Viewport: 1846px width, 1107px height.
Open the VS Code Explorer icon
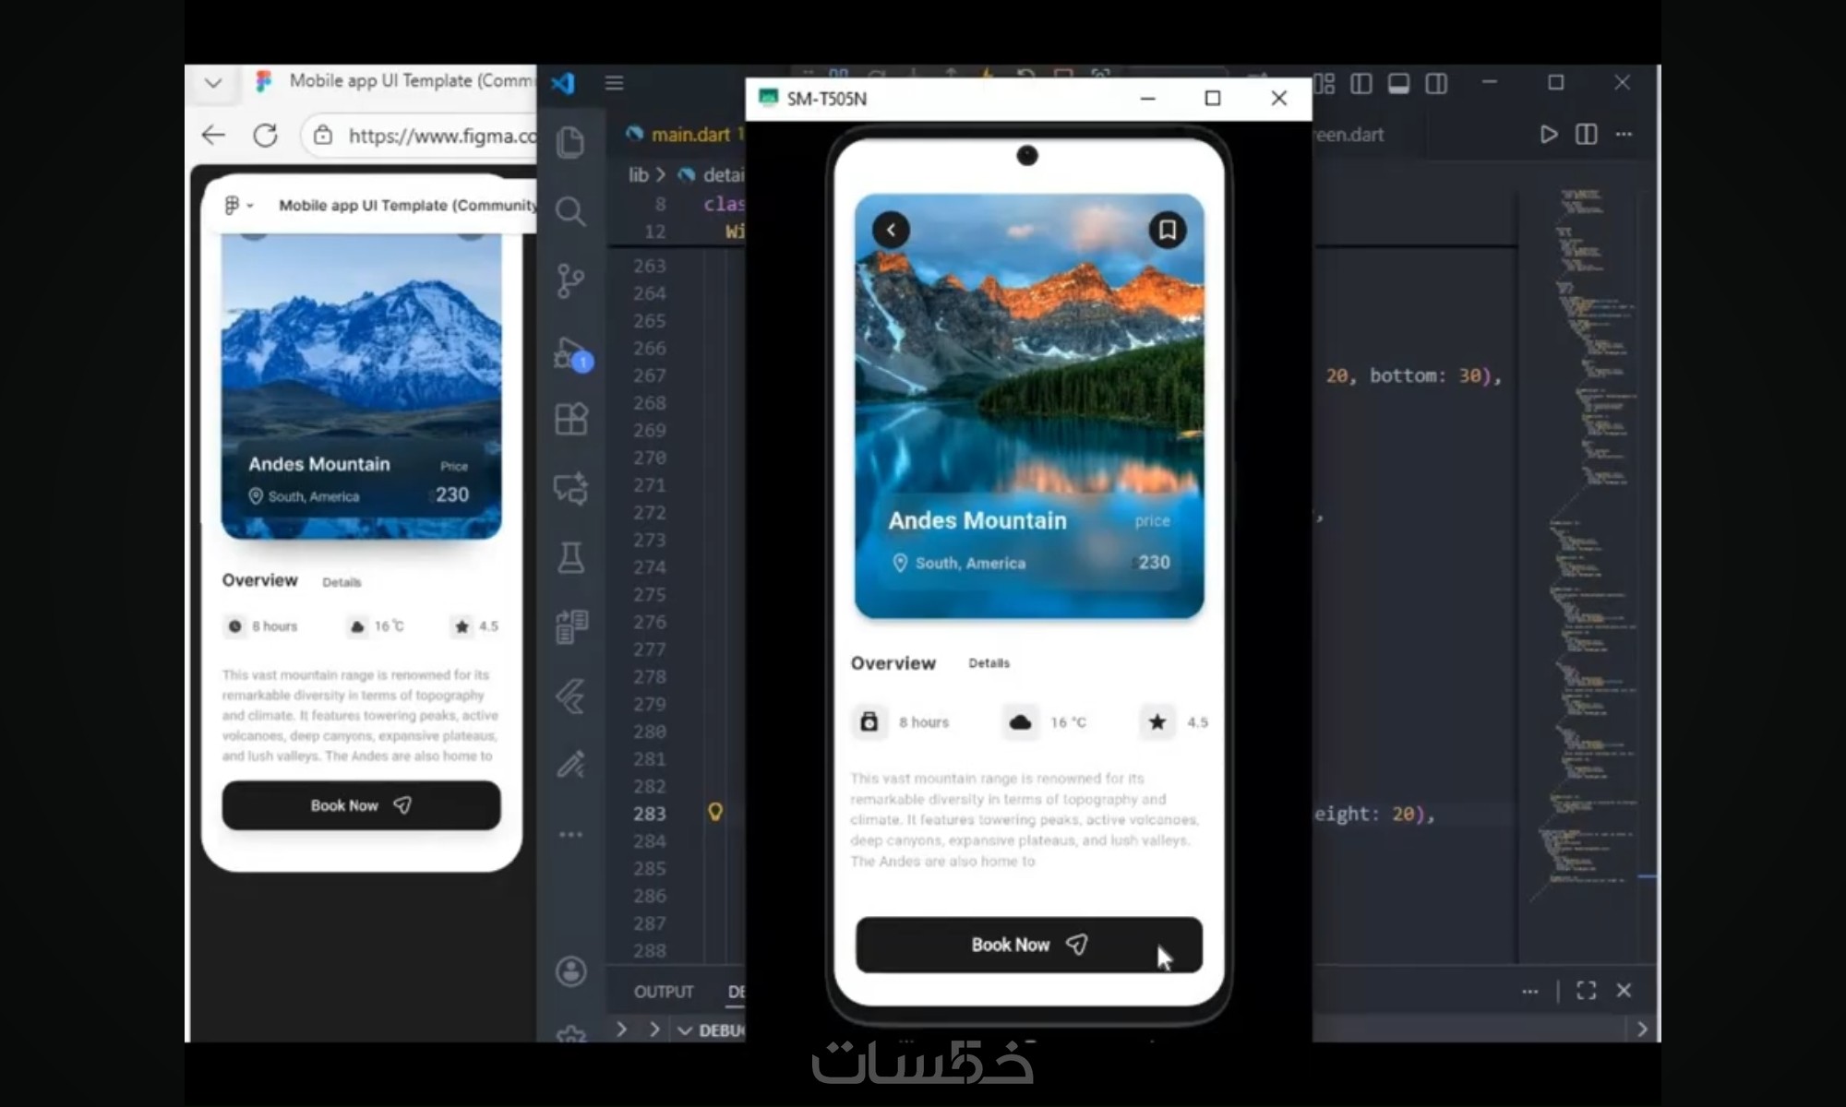coord(570,142)
